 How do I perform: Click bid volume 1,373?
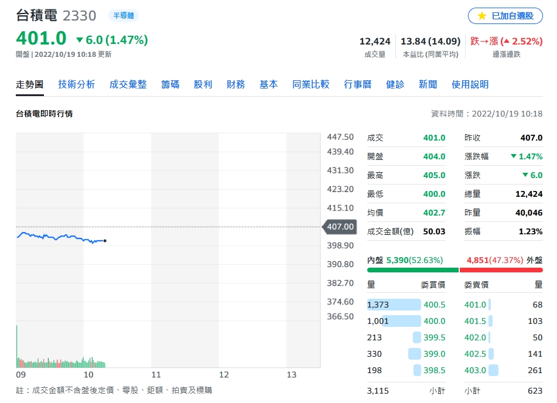(x=378, y=305)
